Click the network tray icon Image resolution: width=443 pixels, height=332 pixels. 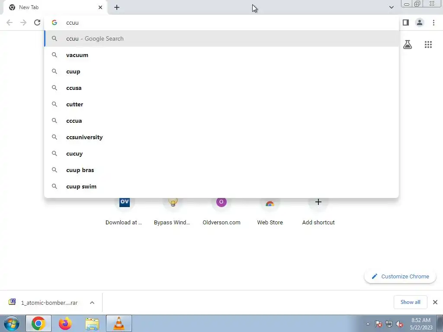tap(389, 324)
